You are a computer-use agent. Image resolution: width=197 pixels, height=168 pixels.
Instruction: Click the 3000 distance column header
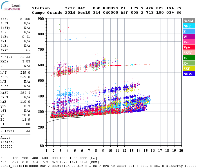pos(83,158)
